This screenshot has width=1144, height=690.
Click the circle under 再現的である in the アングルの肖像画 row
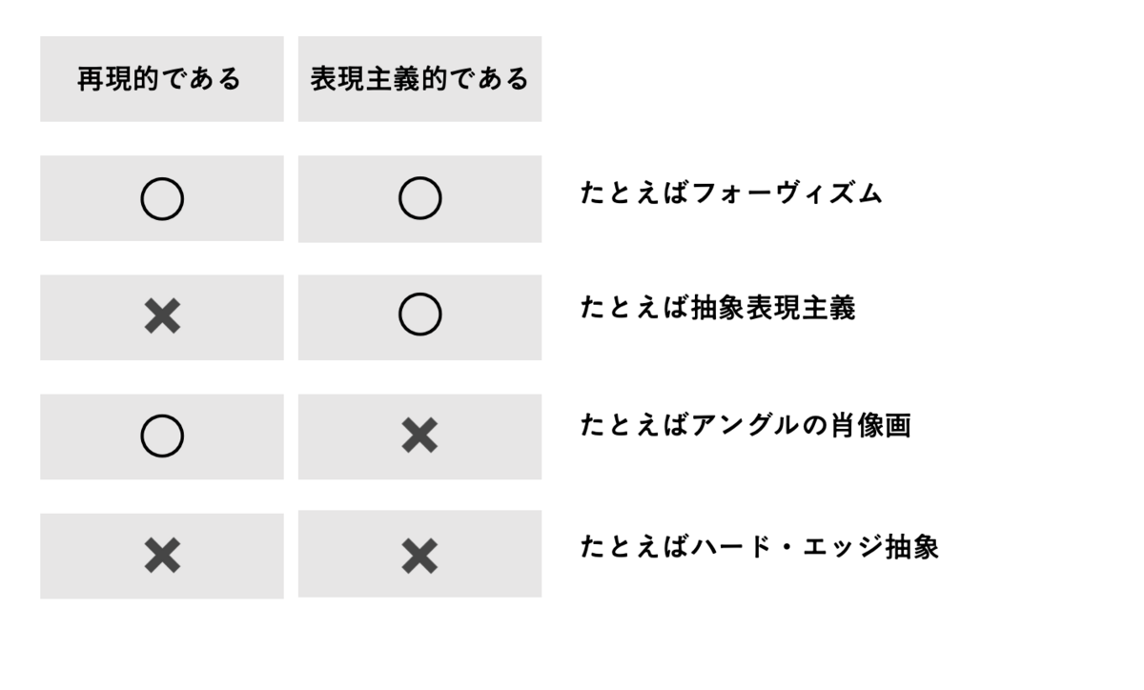click(162, 436)
